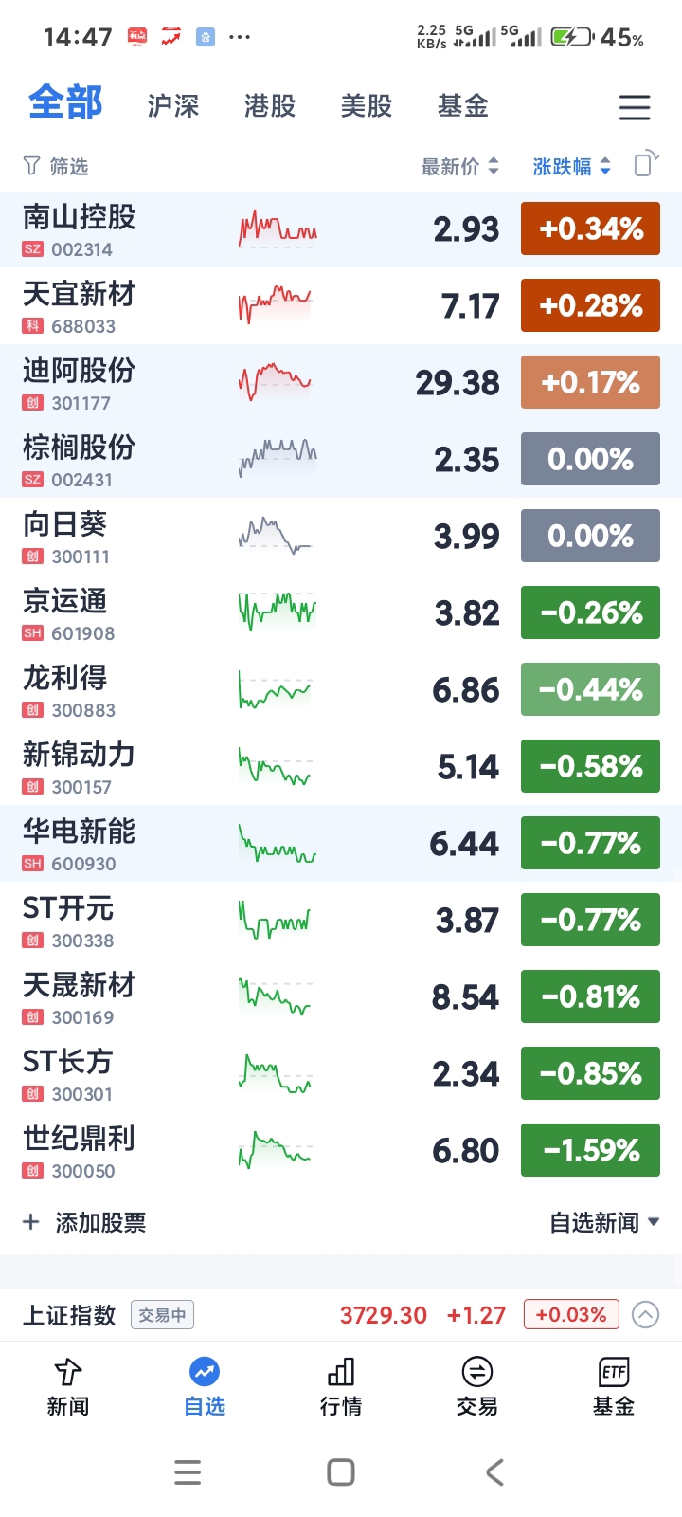Viewport: 682px width, 1517px height.
Task: Tap the edit list icon beside 涨跌幅
Action: point(646,163)
